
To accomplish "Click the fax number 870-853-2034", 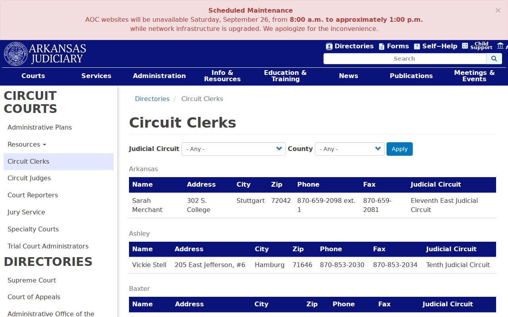I will point(395,265).
